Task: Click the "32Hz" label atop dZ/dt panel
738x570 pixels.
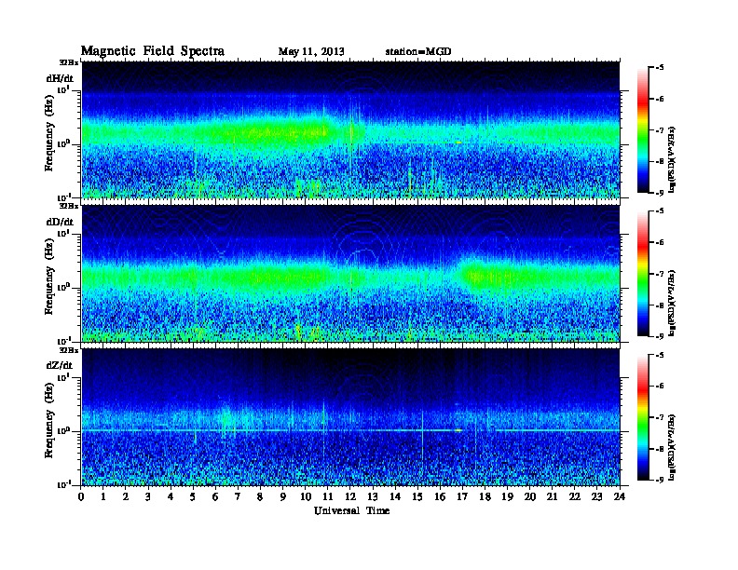Action: pyautogui.click(x=69, y=349)
